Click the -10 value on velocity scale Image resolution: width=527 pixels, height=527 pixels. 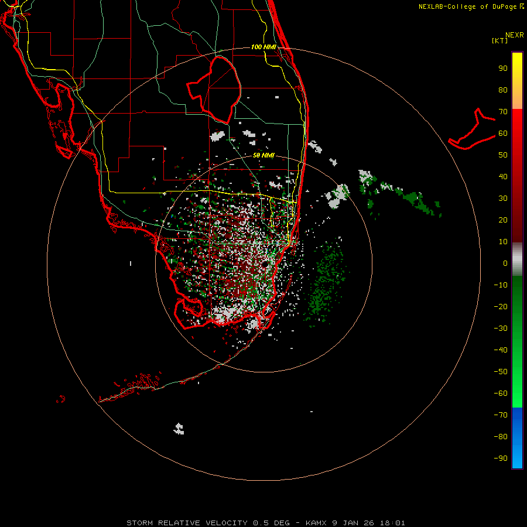coord(501,285)
